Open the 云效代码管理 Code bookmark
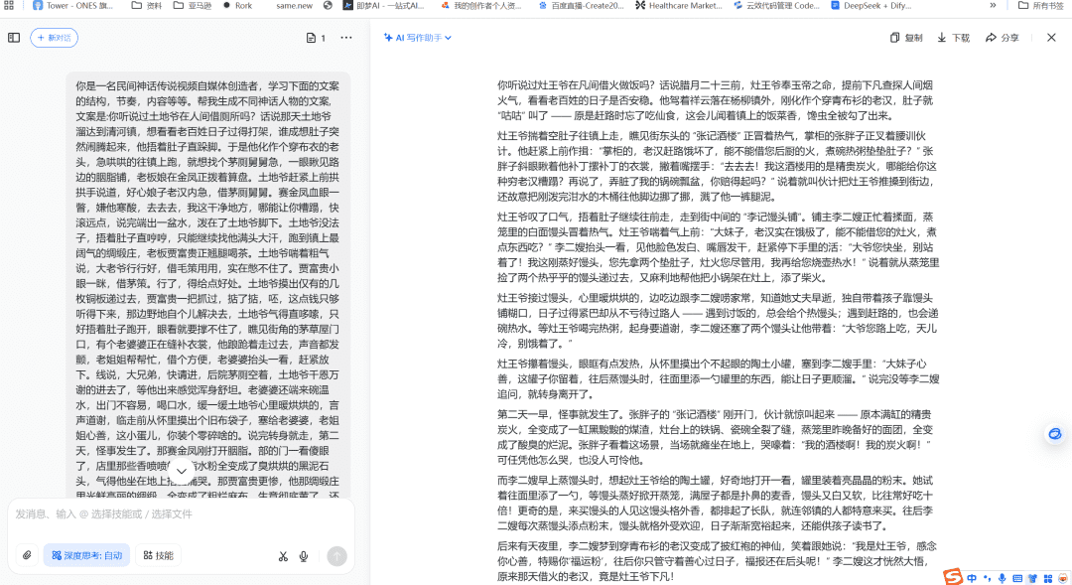 point(776,6)
